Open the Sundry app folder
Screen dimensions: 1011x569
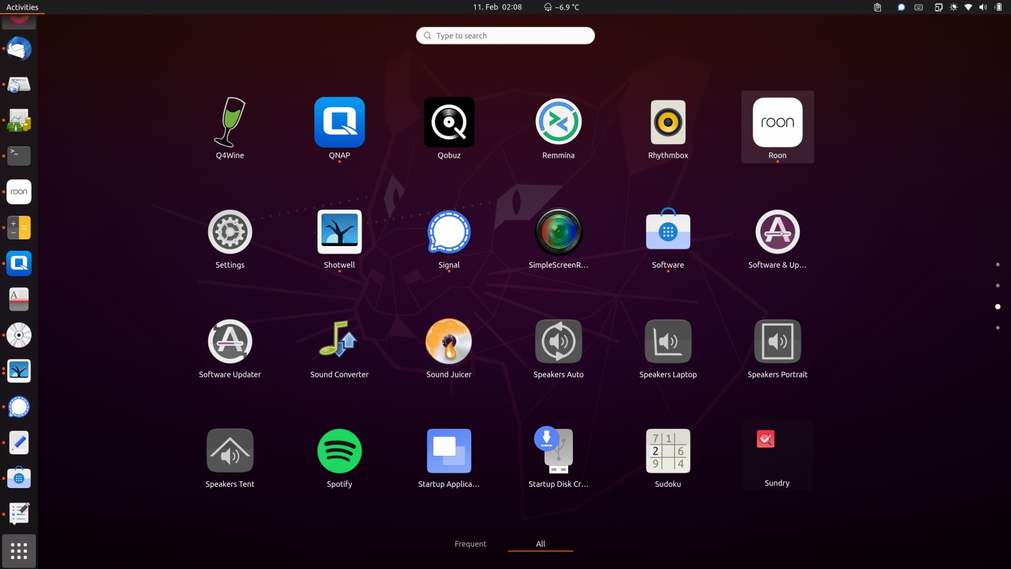[x=777, y=452]
